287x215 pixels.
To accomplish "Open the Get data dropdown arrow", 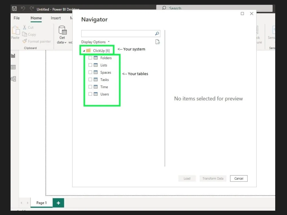I will point(65,42).
